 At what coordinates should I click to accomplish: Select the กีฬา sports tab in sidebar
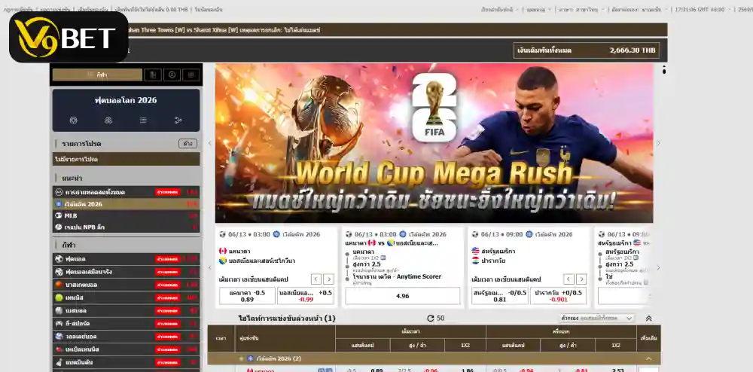97,75
